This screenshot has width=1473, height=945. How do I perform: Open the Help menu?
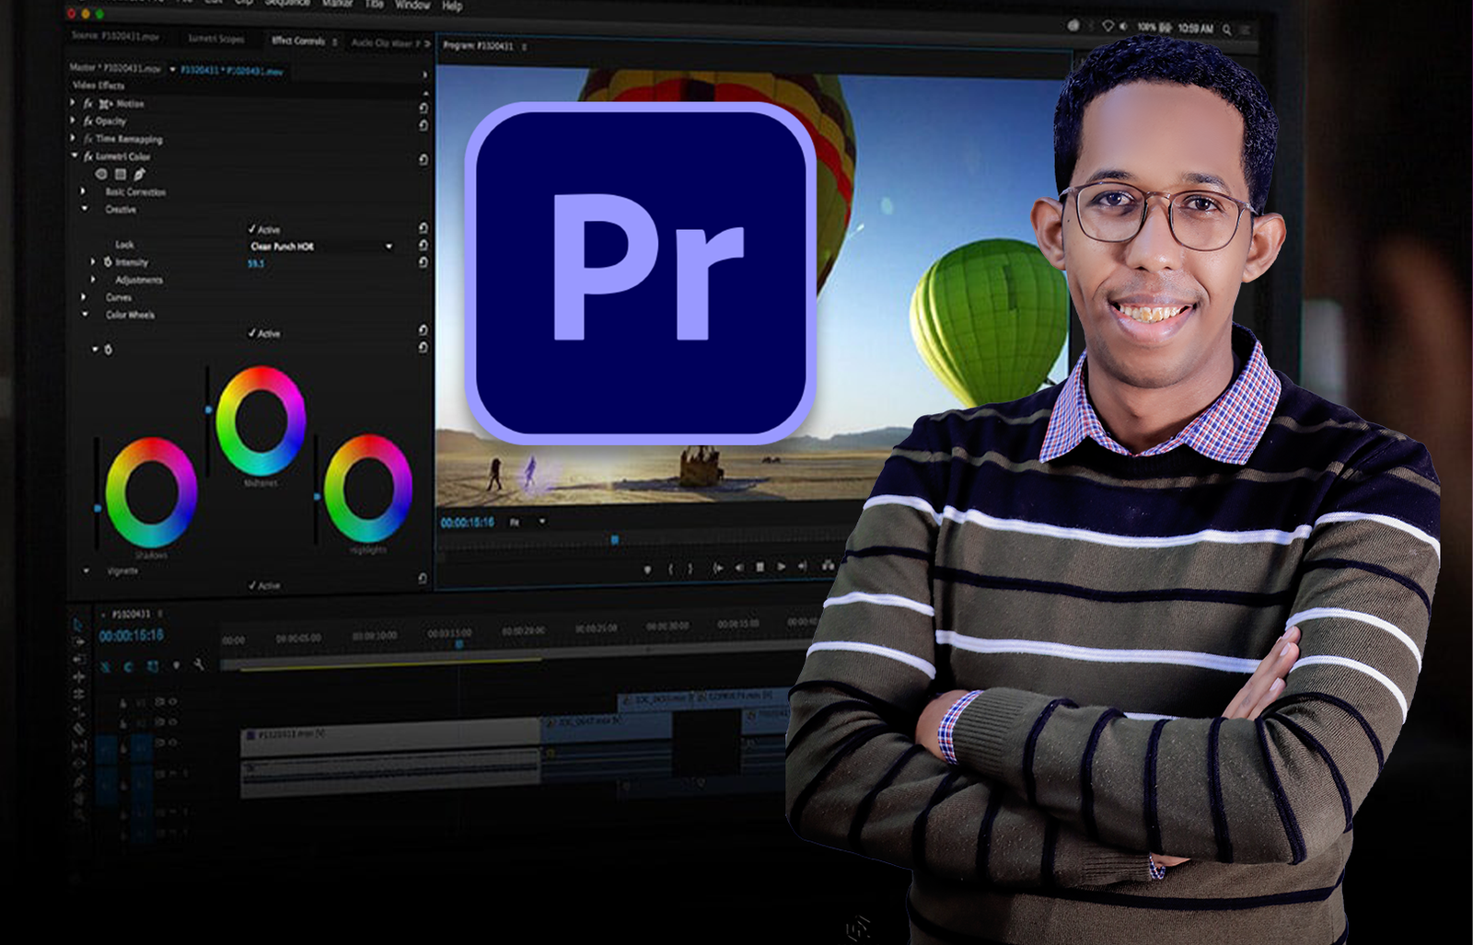[x=452, y=6]
